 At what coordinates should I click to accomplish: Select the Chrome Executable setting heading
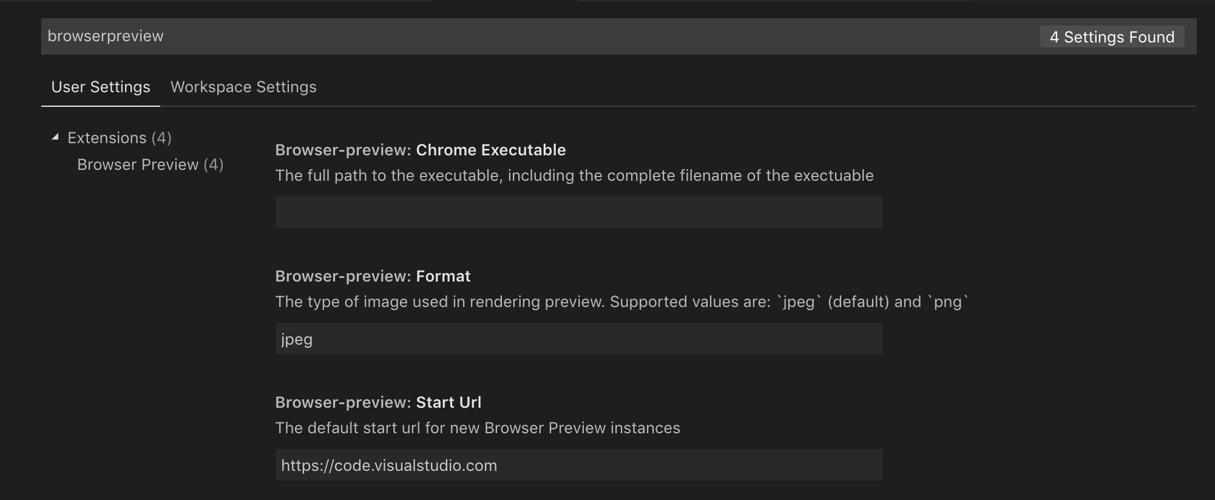click(x=421, y=150)
